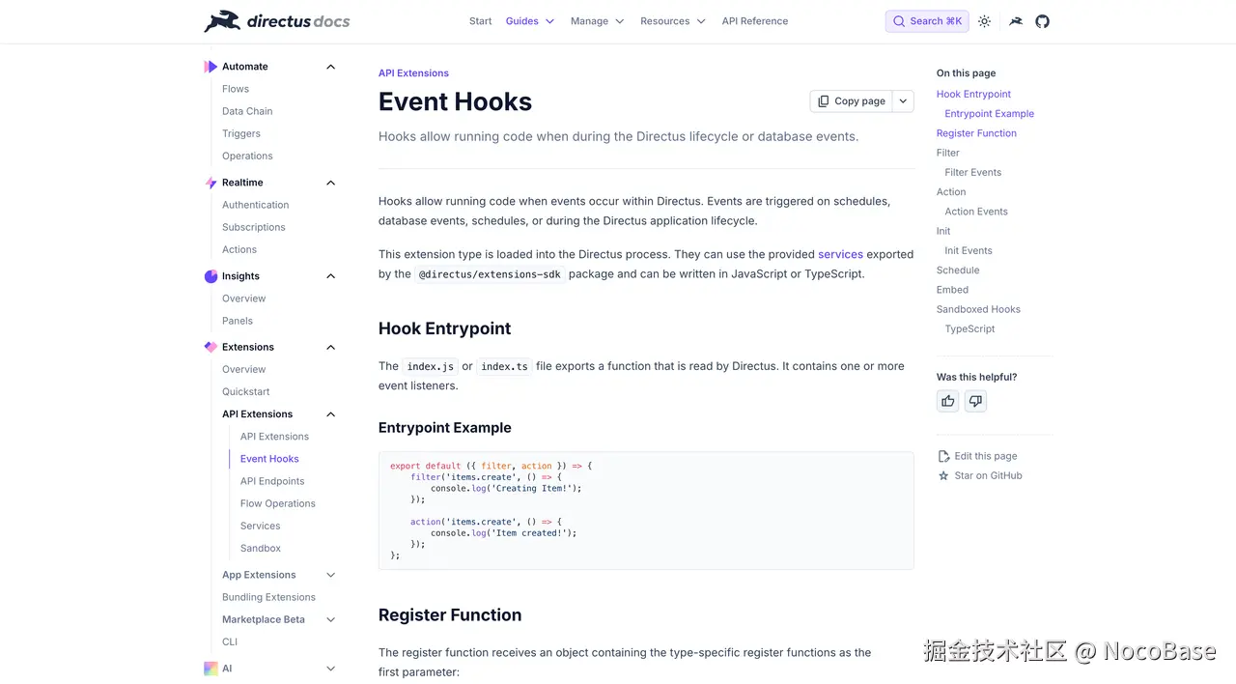Open the Manage menu

click(597, 21)
